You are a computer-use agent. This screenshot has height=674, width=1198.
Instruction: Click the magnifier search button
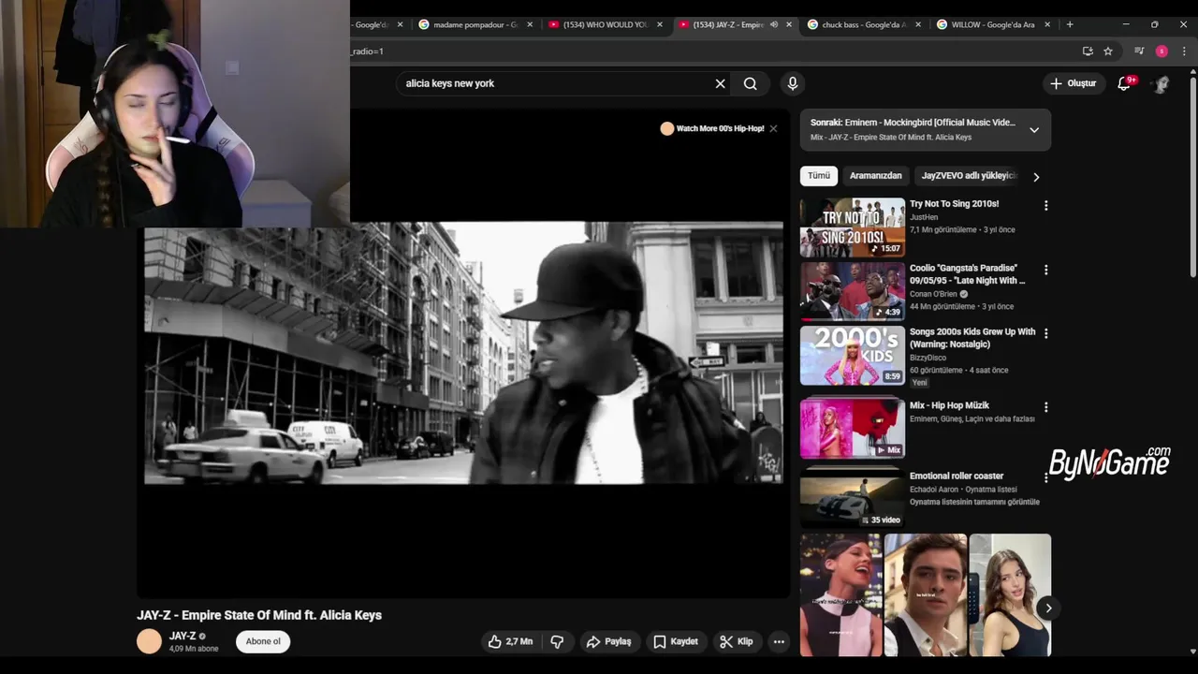tap(751, 83)
